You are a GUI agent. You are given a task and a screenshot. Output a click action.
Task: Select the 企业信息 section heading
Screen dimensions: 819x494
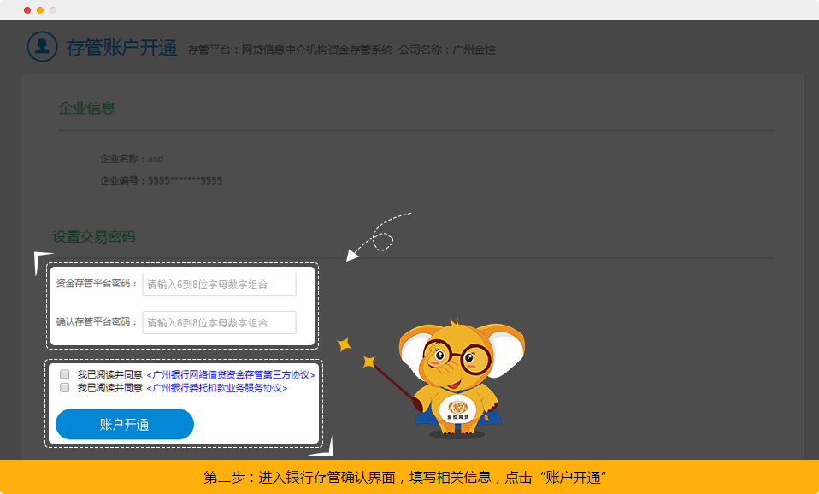[86, 109]
